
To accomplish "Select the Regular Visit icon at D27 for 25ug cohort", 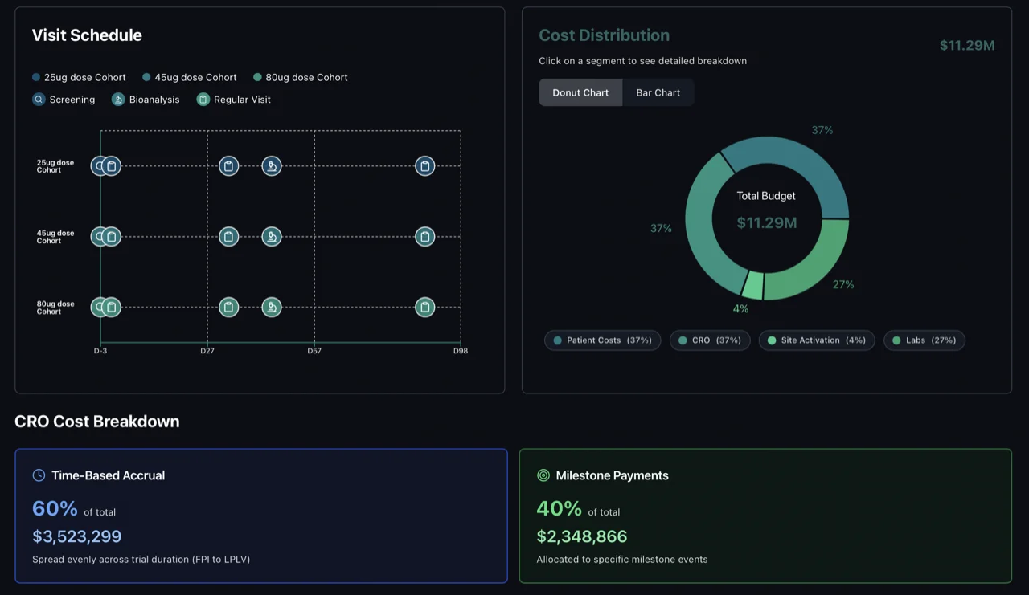I will tap(228, 165).
